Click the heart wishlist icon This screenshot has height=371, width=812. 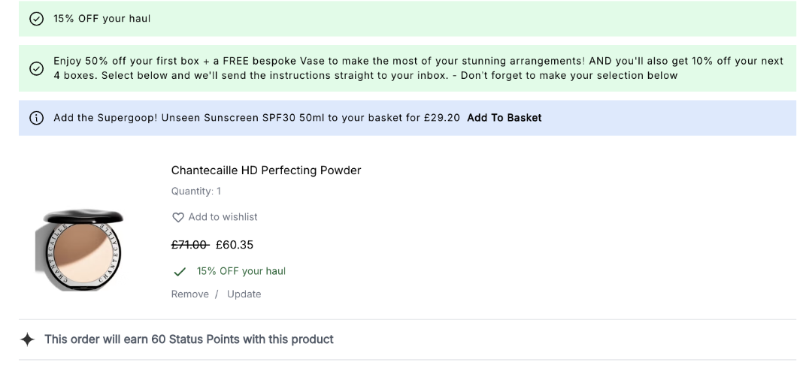click(x=178, y=218)
